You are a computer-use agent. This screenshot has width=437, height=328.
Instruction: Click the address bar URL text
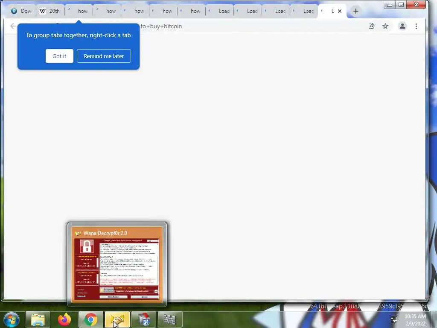pos(161,26)
